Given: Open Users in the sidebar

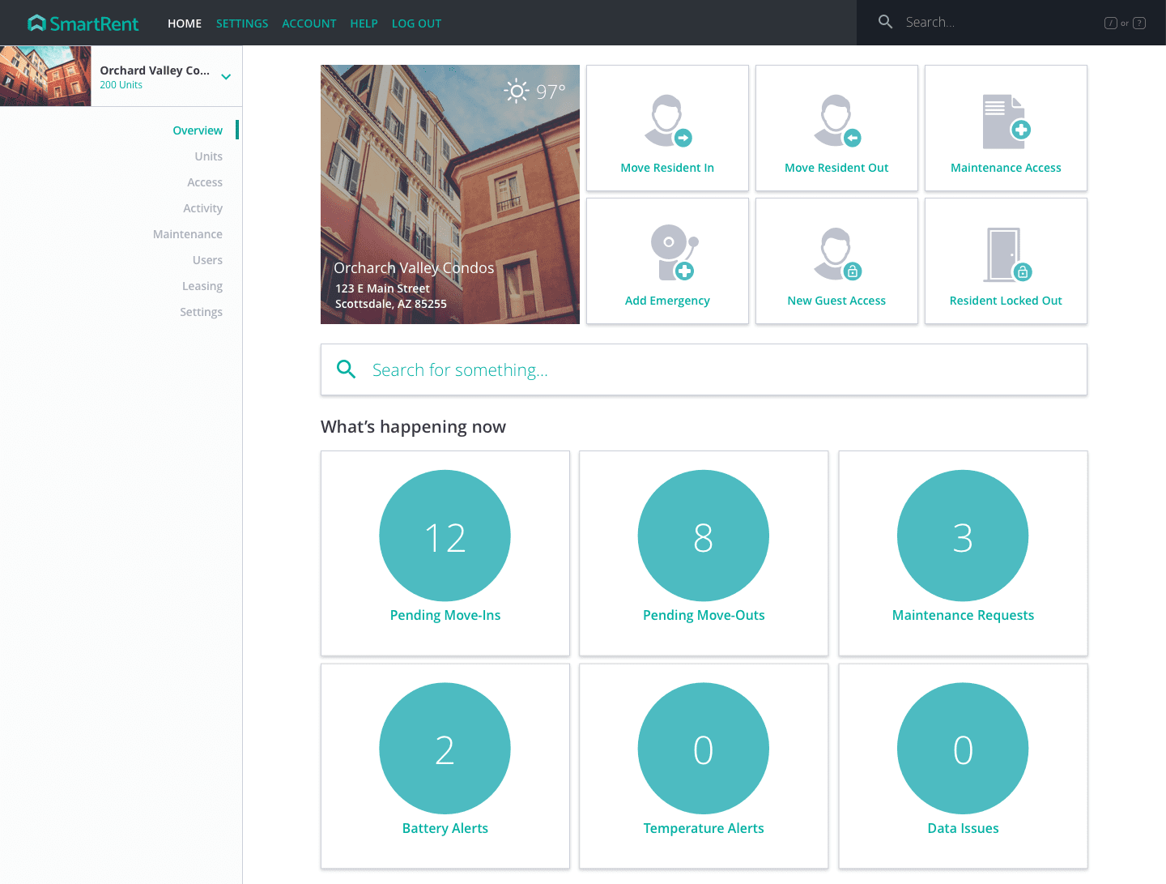Looking at the screenshot, I should [x=208, y=260].
